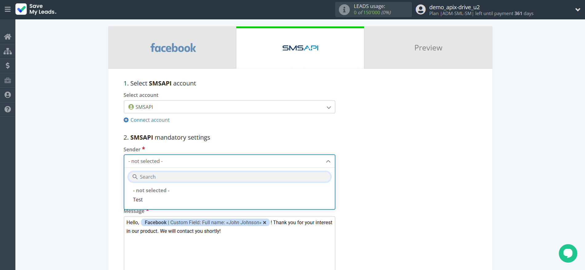This screenshot has width=585, height=270.
Task: Open the user profile sidebar icon
Action: [x=8, y=95]
